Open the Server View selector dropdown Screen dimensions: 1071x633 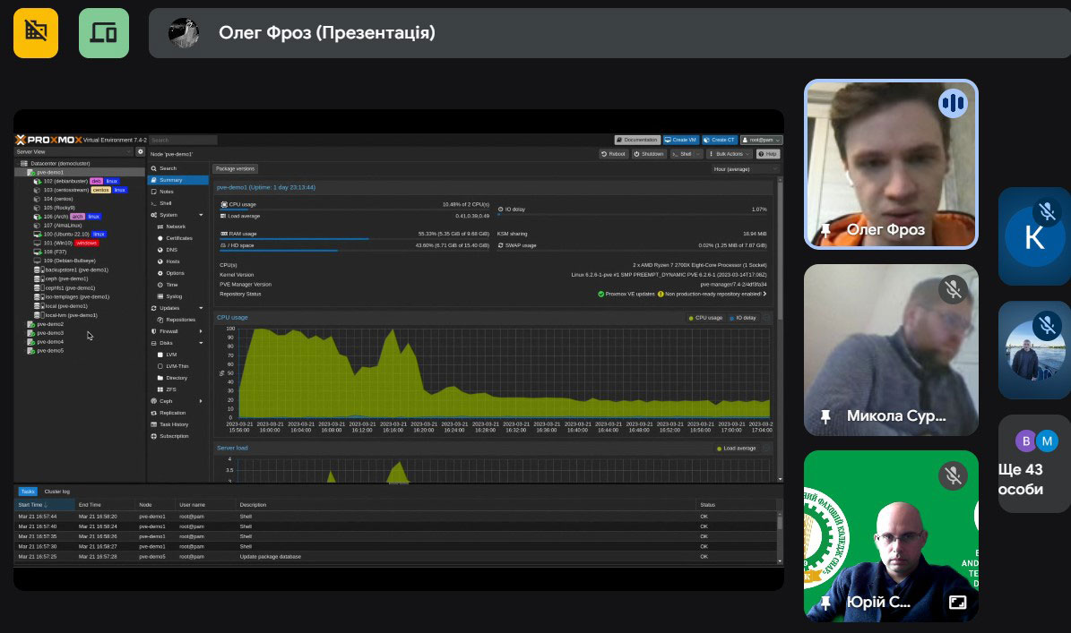point(73,152)
